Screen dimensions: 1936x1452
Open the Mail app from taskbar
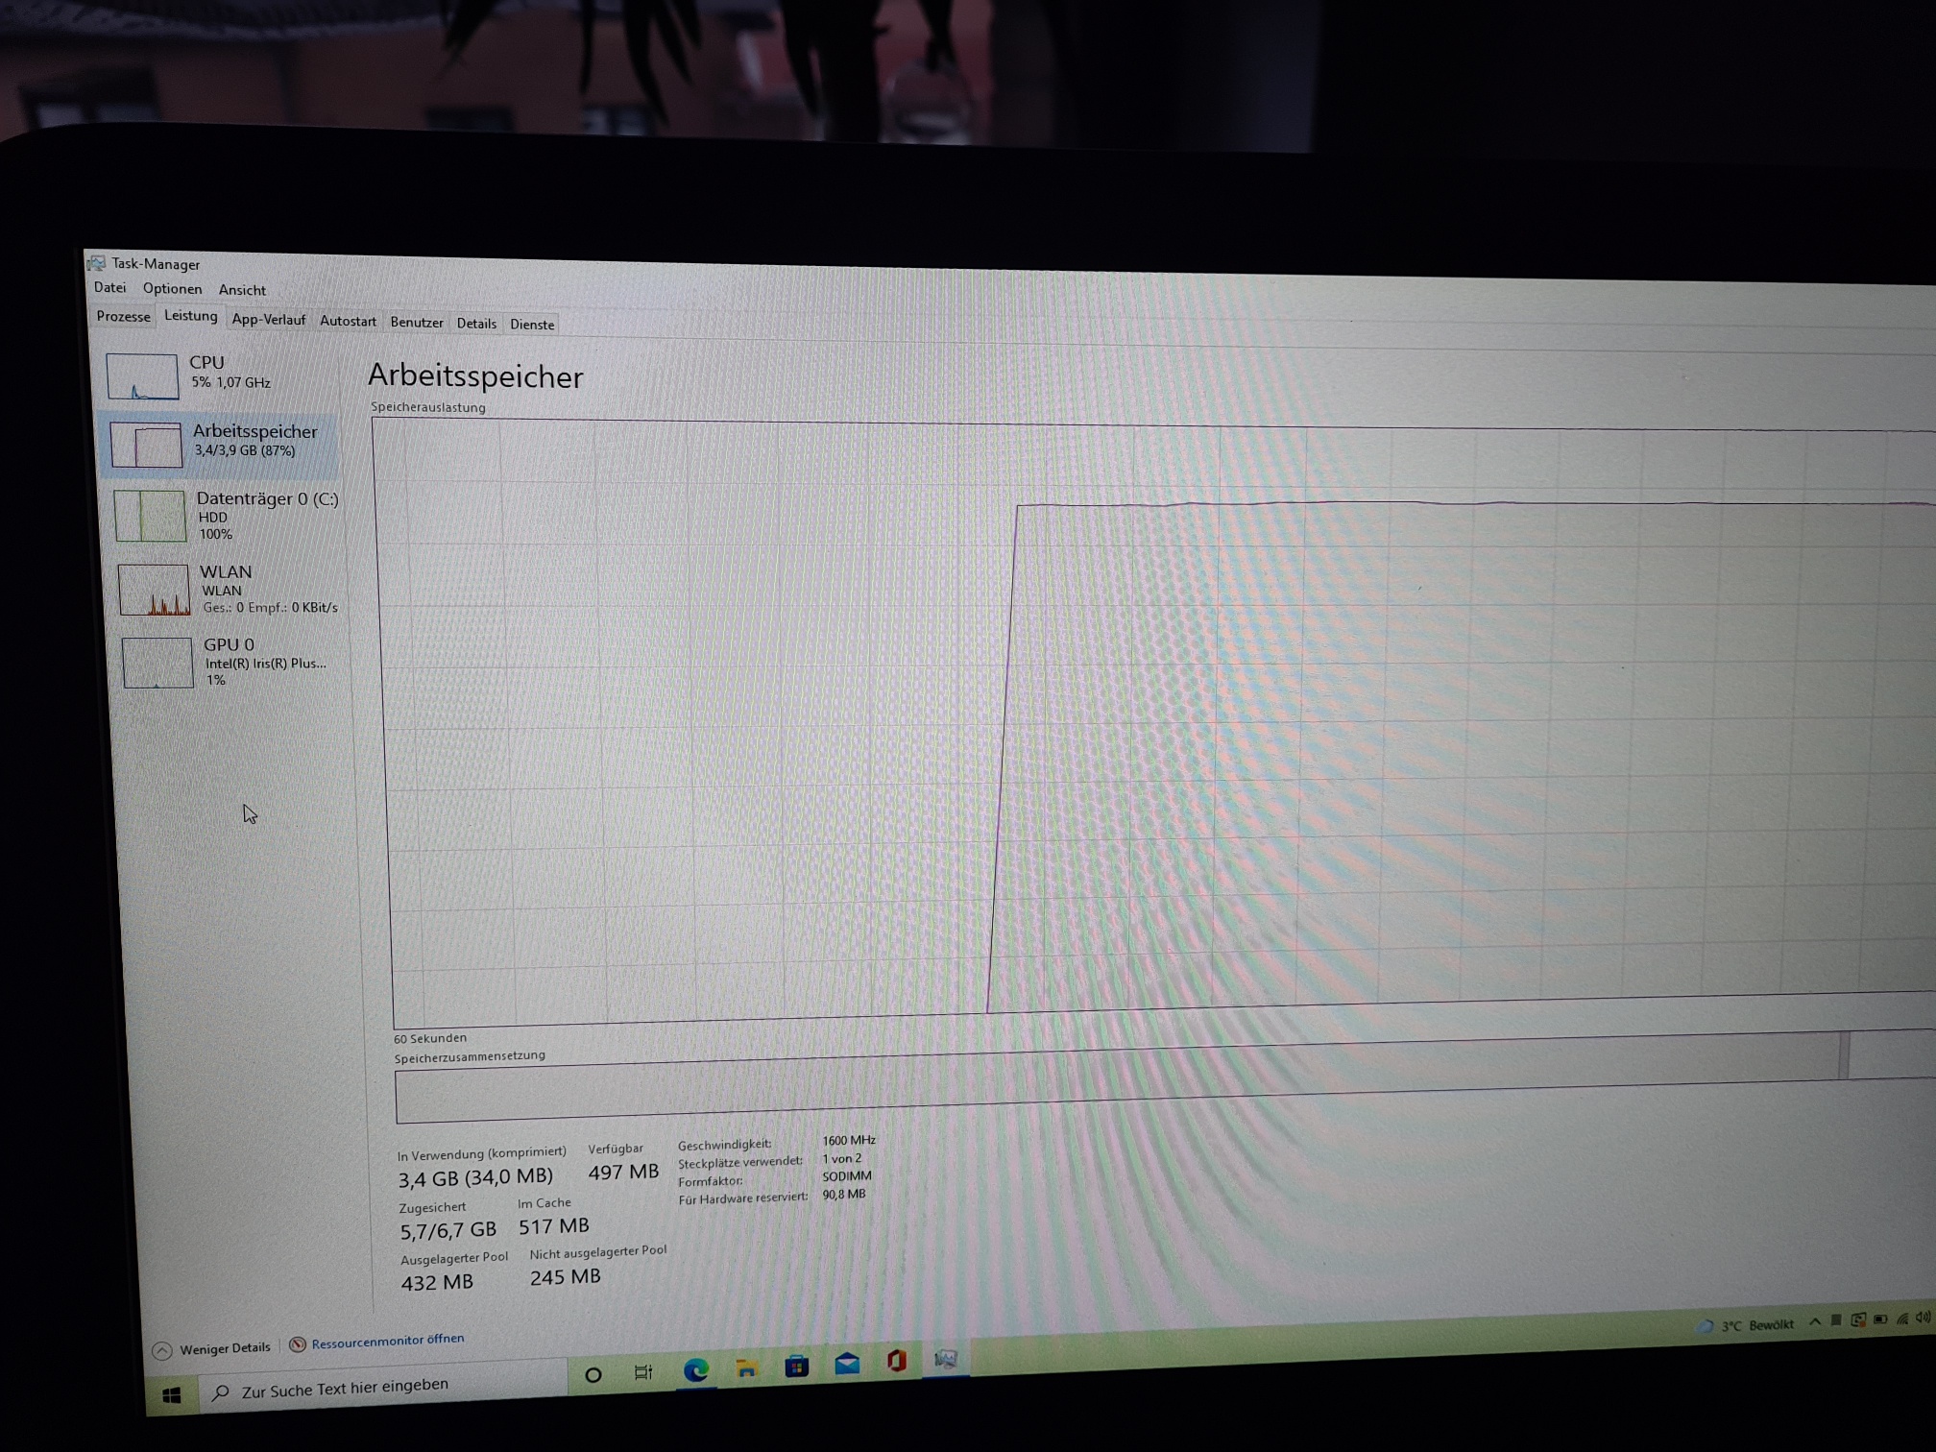pos(846,1364)
